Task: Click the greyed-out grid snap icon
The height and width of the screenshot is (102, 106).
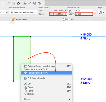Action: click(14, 3)
